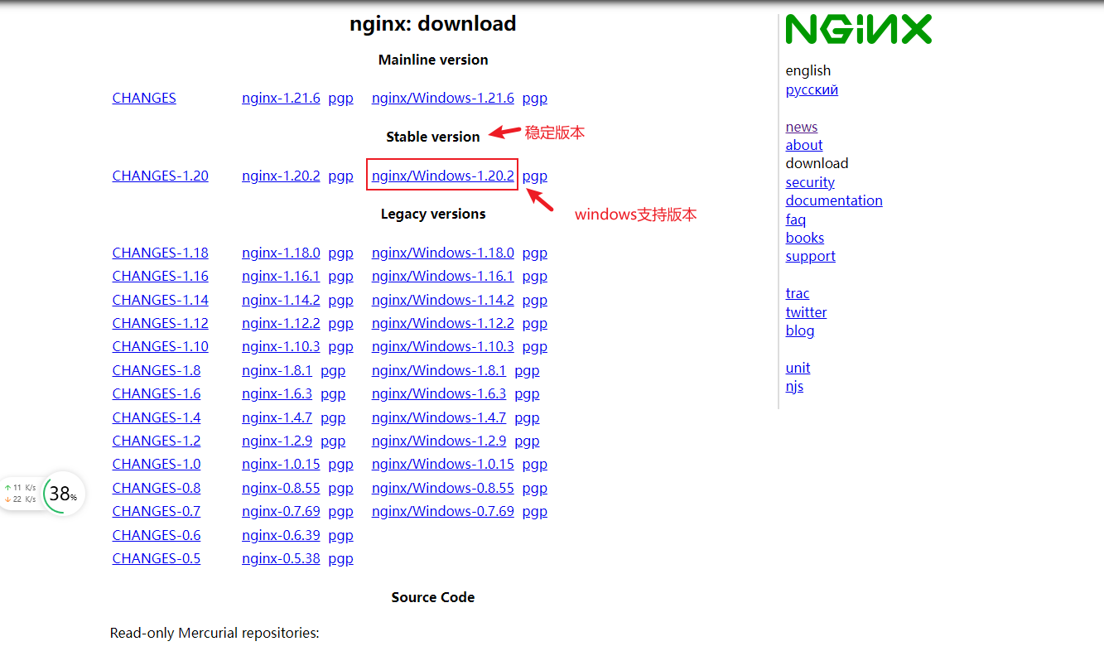Viewport: 1104px width, 651px height.
Task: Download nginx-1.10.3 source
Action: coord(281,346)
